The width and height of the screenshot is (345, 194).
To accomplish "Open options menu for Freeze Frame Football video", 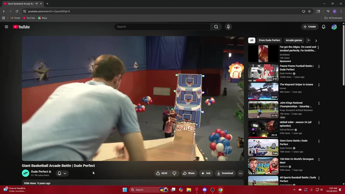I will click(x=319, y=66).
